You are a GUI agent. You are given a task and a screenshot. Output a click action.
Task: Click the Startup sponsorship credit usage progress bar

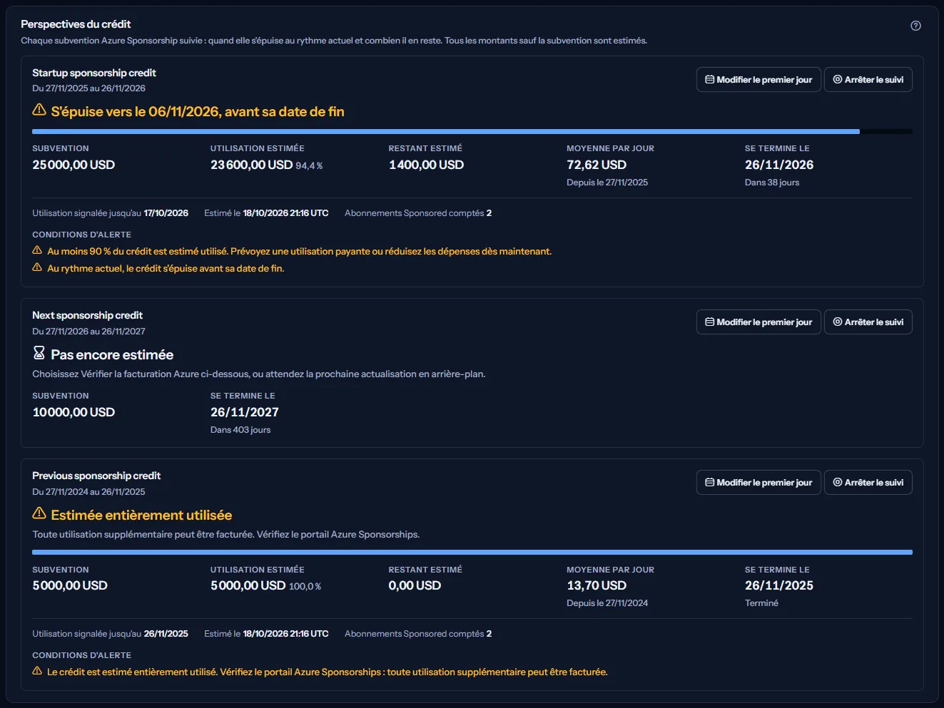pyautogui.click(x=472, y=132)
